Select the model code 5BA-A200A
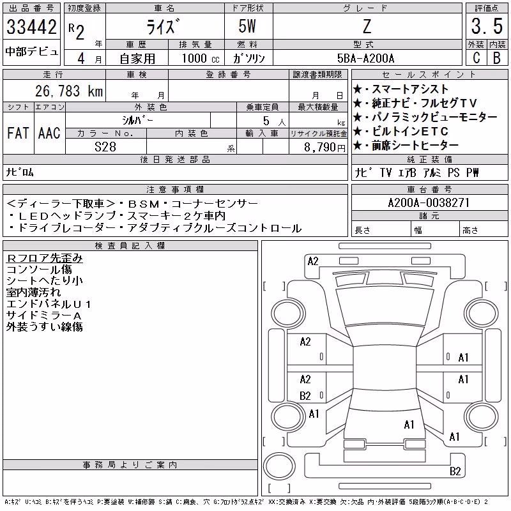 [x=366, y=58]
